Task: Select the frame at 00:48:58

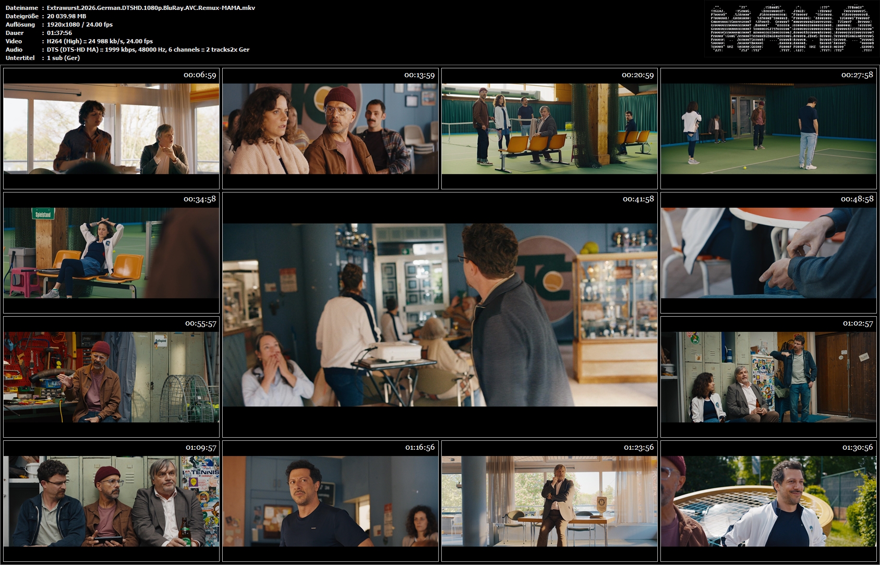Action: pyautogui.click(x=768, y=253)
